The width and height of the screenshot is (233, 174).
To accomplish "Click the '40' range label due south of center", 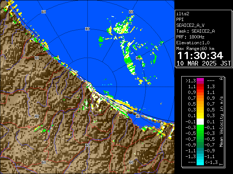I will coord(87,145).
